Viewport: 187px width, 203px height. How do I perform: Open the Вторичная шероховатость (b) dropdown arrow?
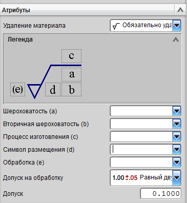click(177, 124)
